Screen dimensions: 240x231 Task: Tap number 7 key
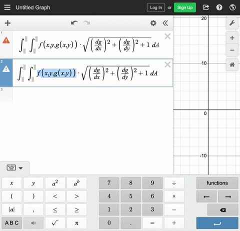coord(109,183)
